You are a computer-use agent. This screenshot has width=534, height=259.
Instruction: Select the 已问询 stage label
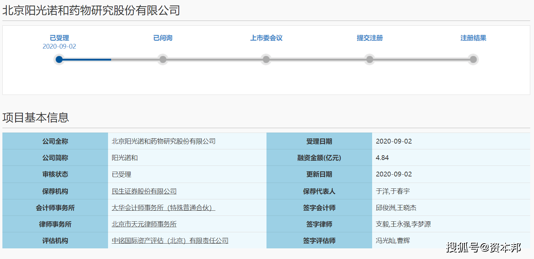[163, 38]
